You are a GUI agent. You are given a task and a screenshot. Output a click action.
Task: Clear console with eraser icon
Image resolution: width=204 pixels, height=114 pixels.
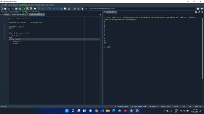pos(199,12)
